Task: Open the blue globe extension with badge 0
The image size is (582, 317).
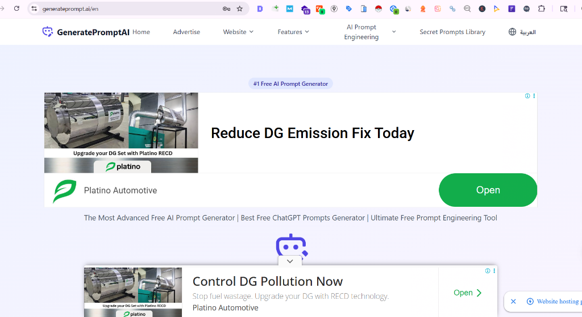Action: (x=393, y=9)
